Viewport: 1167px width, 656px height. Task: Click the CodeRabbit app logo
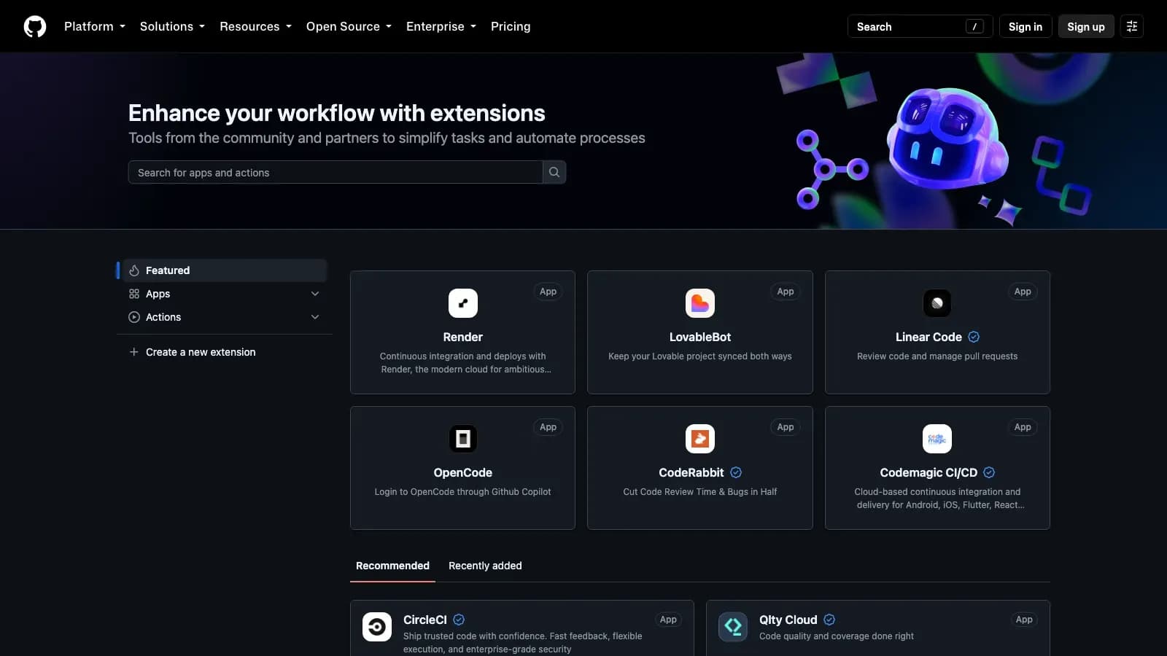tap(700, 439)
